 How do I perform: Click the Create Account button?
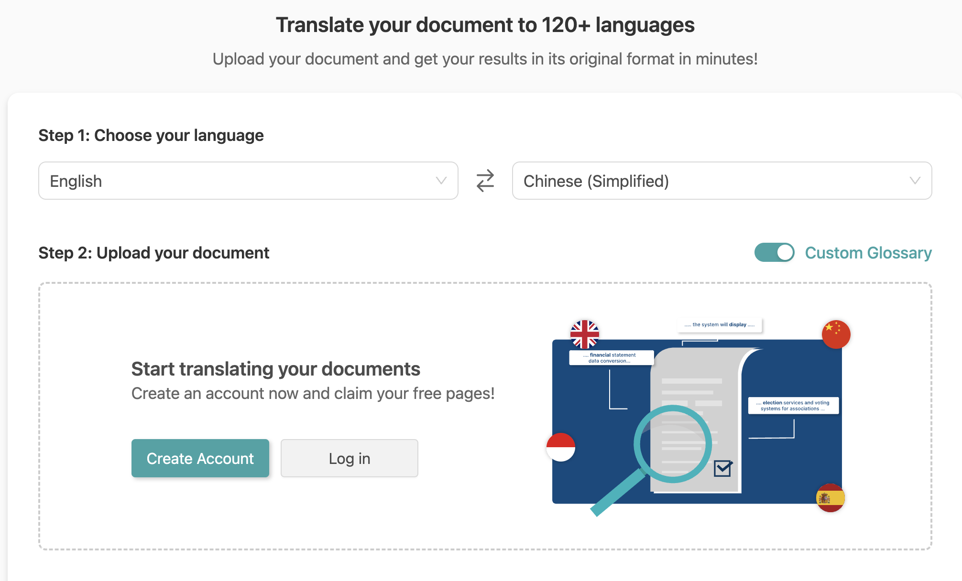[200, 458]
